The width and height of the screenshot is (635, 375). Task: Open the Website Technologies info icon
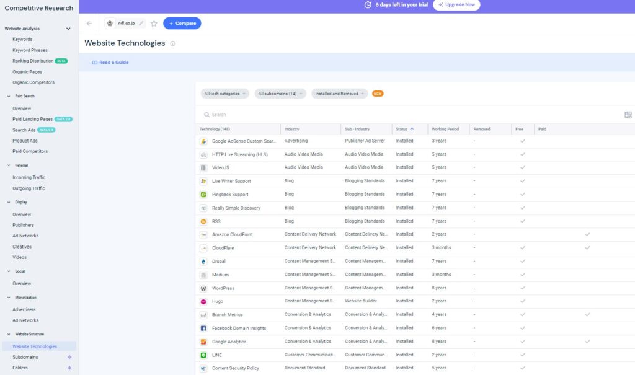tap(173, 43)
